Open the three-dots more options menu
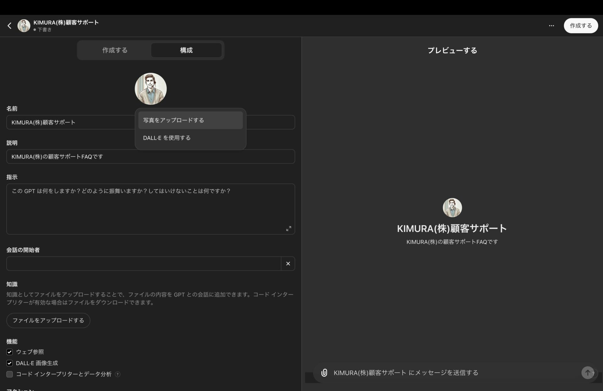 [x=551, y=26]
